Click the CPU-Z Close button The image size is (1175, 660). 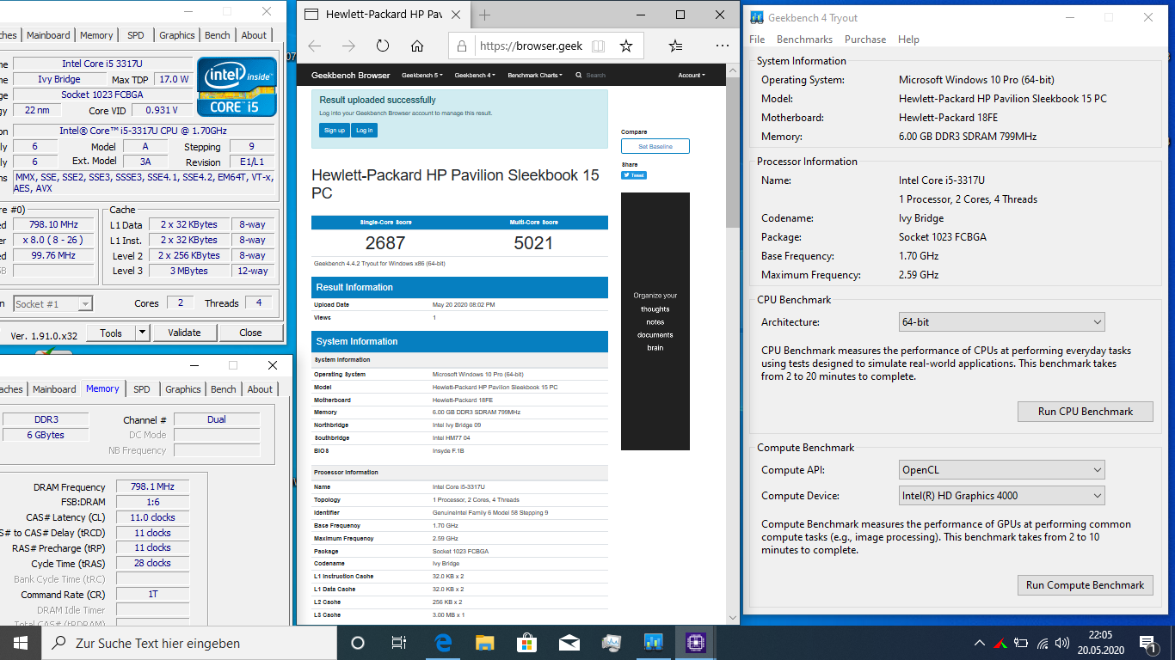pos(251,333)
